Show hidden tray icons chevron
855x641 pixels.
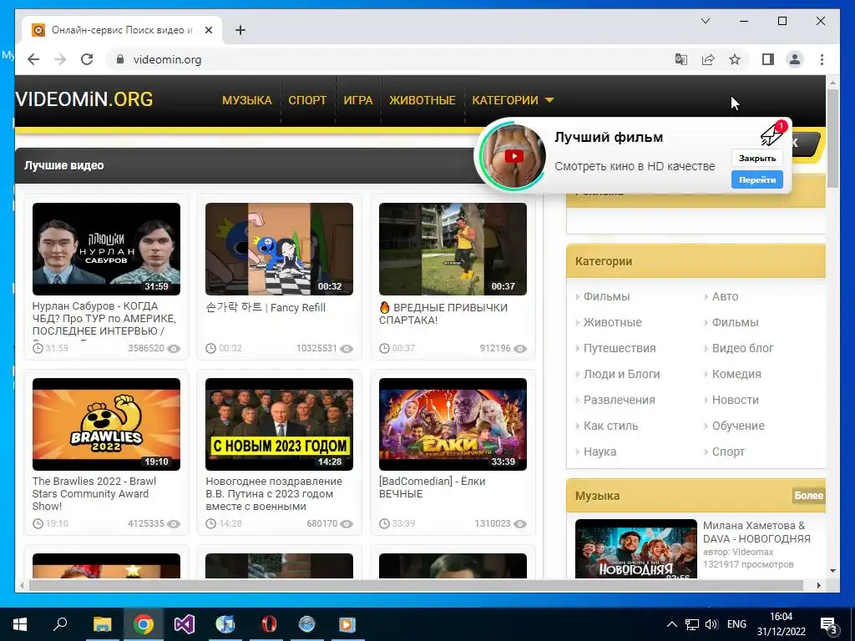(x=672, y=624)
